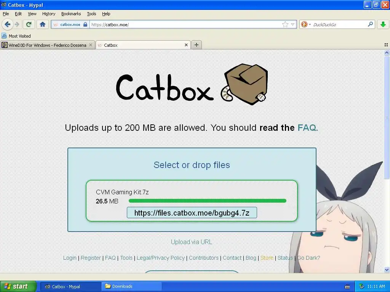This screenshot has width=390, height=292.
Task: Open the Blog link
Action: (x=251, y=258)
